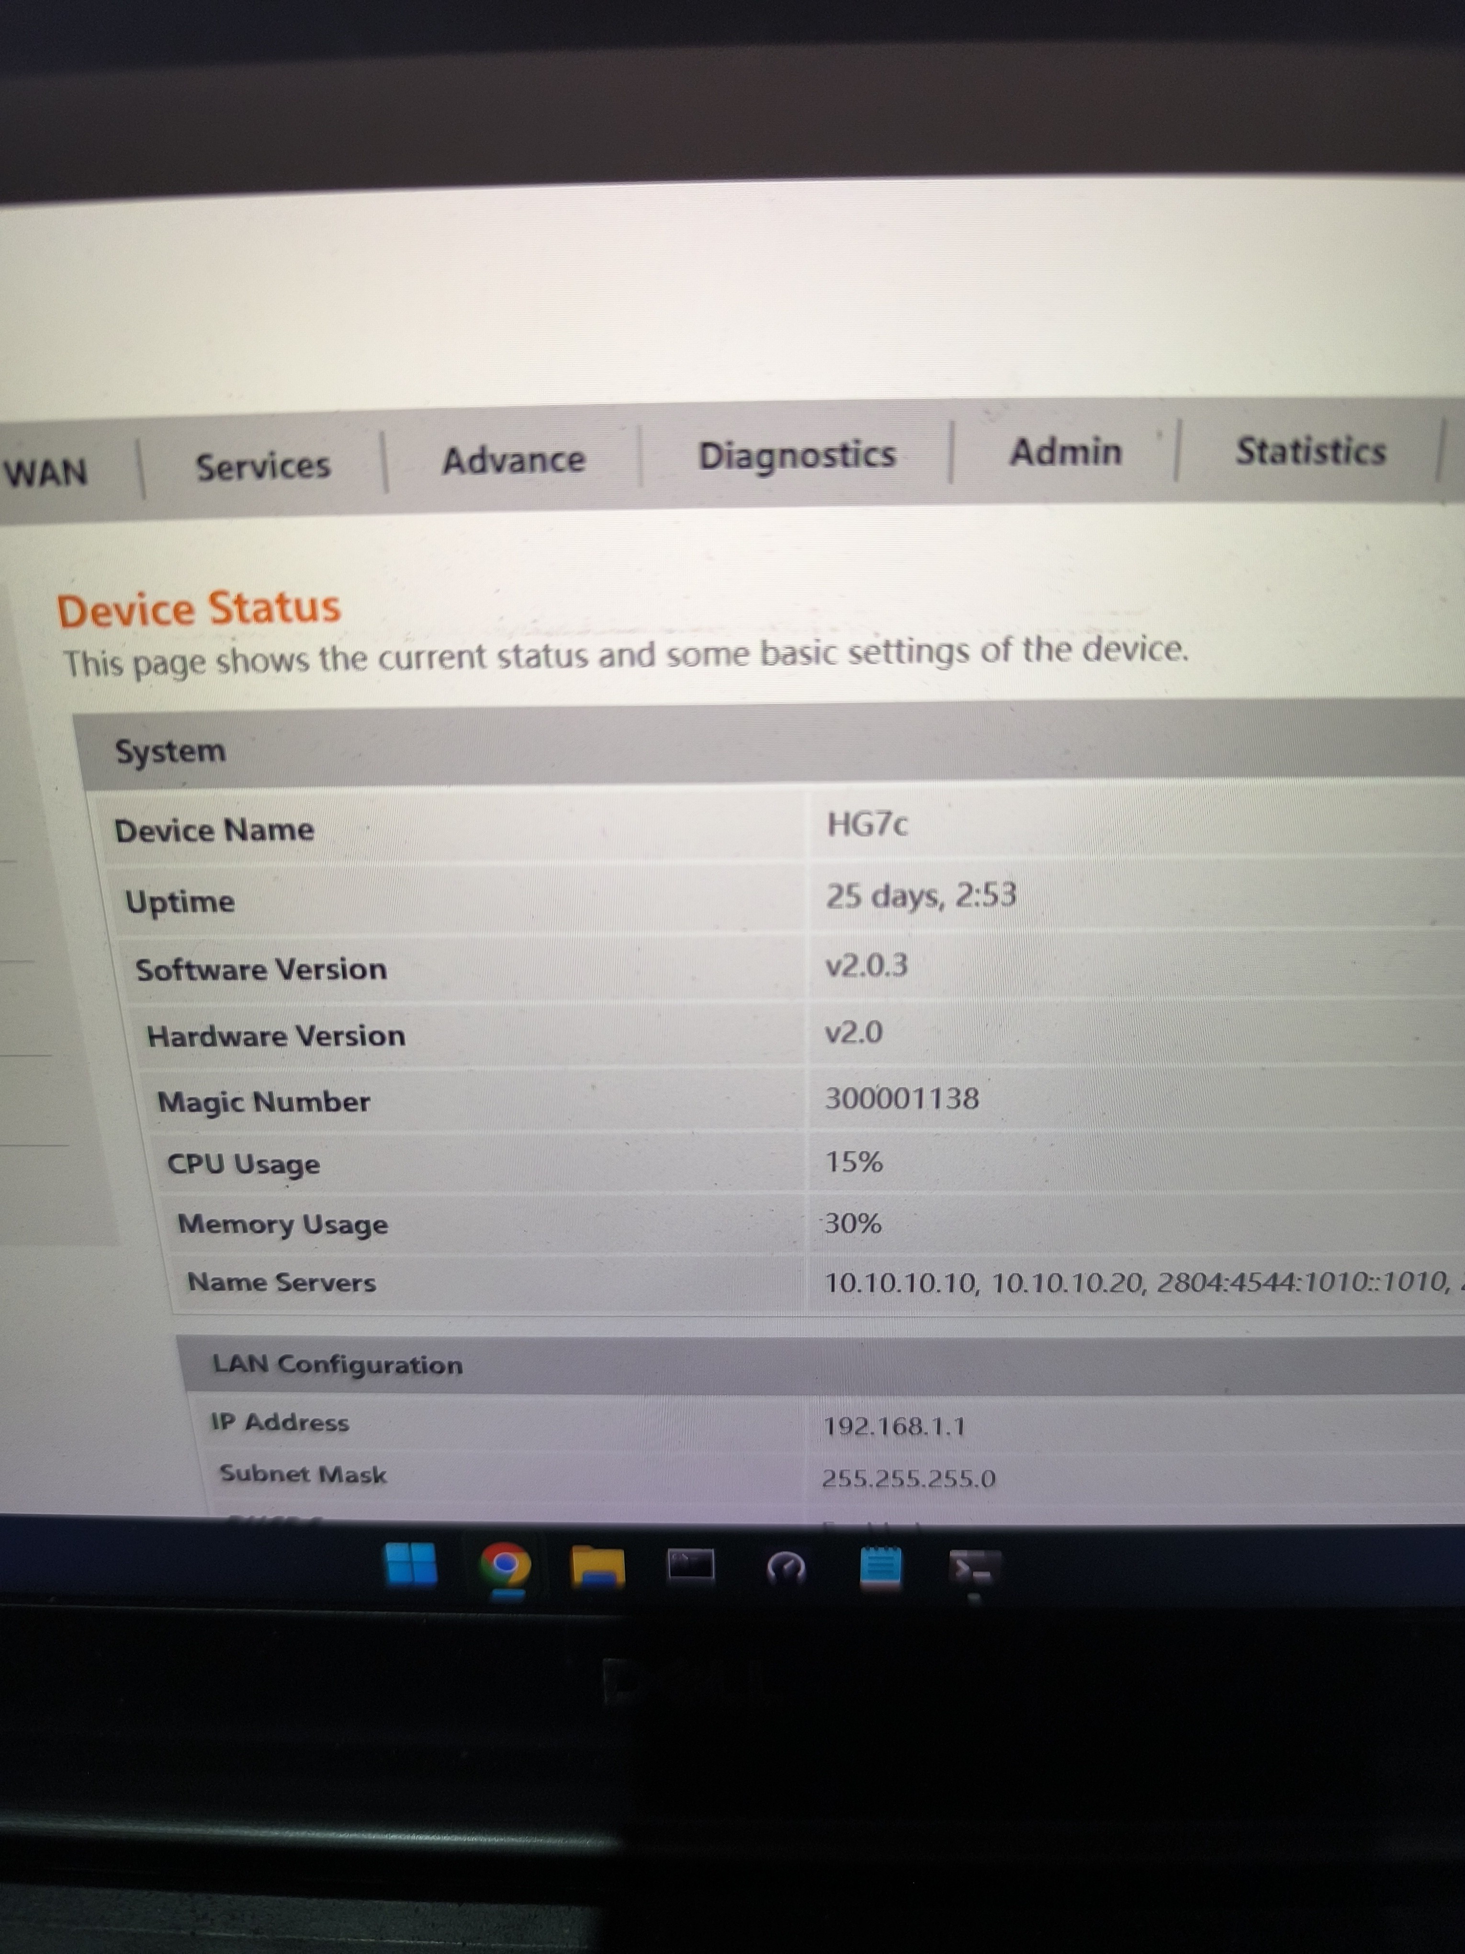Open the Windows Start menu
This screenshot has width=1465, height=1954.
[411, 1565]
